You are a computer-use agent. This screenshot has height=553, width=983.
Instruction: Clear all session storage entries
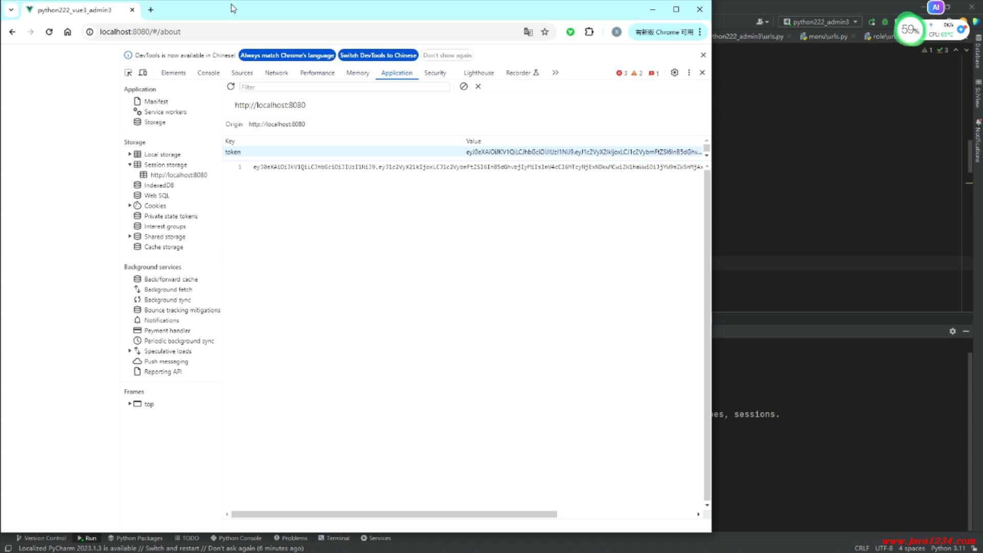tap(463, 87)
